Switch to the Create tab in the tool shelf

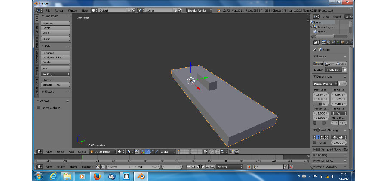37,30
